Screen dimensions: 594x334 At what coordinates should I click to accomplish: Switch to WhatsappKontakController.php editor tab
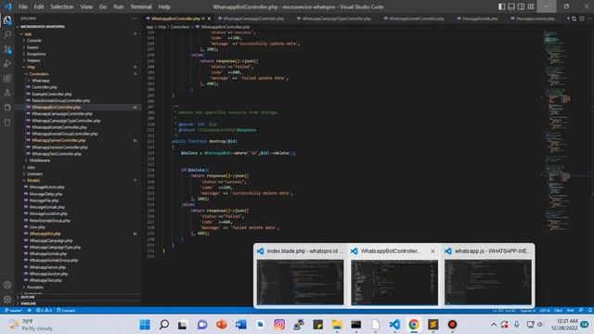(x=416, y=19)
